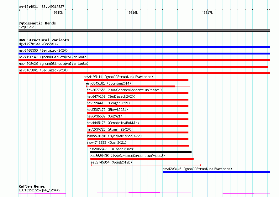Open nsv4208026 gnomAD variant label
The width and height of the screenshot is (279, 197).
pyautogui.click(x=54, y=64)
